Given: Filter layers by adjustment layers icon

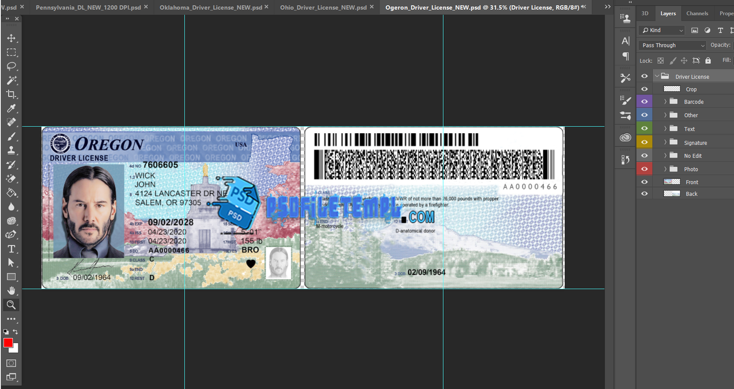Looking at the screenshot, I should [707, 30].
